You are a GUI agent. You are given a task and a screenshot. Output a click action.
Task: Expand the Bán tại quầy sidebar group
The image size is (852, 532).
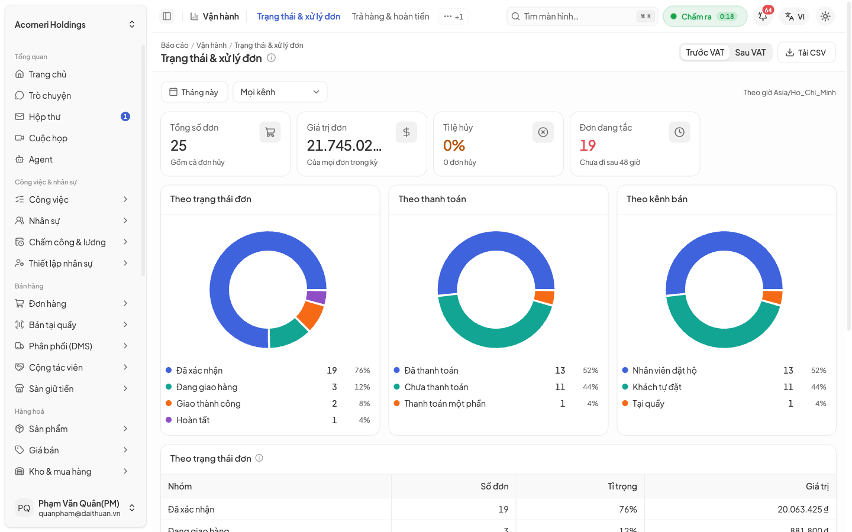pyautogui.click(x=72, y=325)
